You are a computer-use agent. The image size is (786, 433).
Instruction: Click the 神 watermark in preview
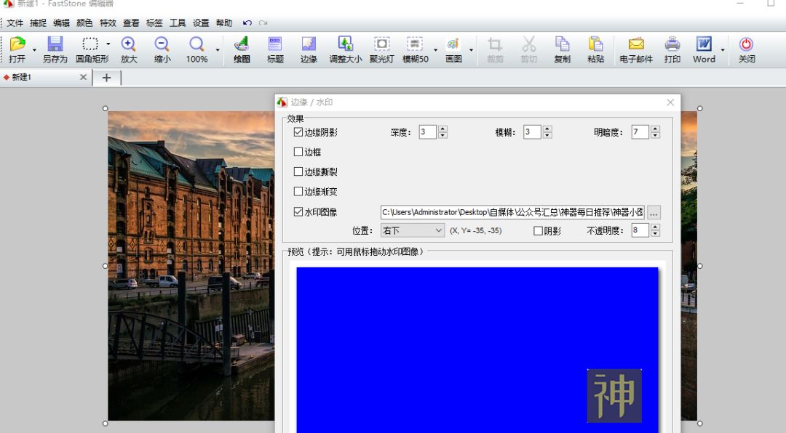tap(614, 395)
